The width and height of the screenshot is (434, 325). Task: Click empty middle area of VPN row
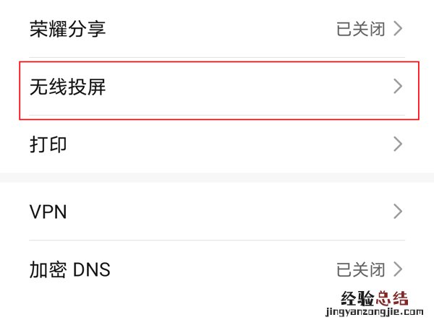pyautogui.click(x=217, y=212)
